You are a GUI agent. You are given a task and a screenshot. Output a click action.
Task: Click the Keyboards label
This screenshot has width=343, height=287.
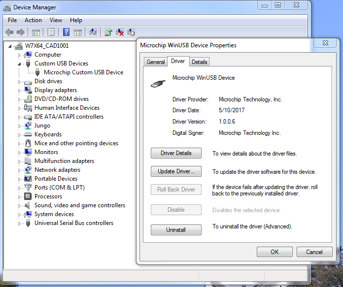[x=48, y=134]
